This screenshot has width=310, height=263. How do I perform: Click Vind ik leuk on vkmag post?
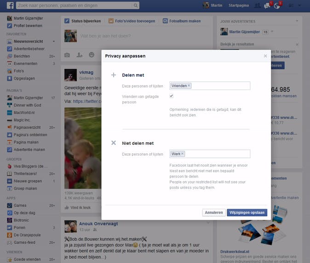(78, 207)
